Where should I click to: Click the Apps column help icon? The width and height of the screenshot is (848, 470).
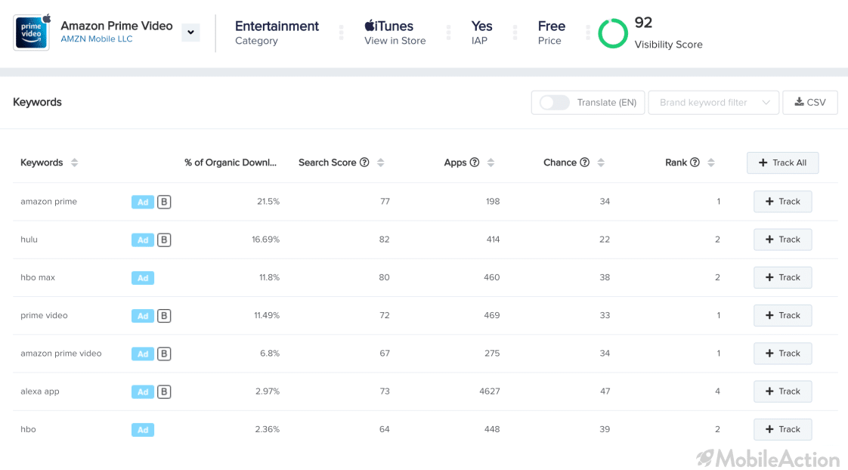tap(475, 162)
